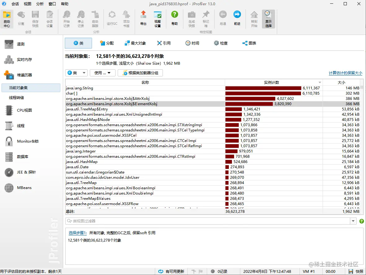Open the Session menu

pos(15,4)
